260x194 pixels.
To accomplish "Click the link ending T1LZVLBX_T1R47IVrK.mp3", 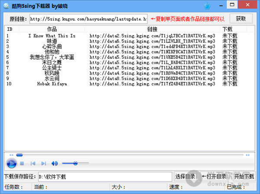I will 153,41.
